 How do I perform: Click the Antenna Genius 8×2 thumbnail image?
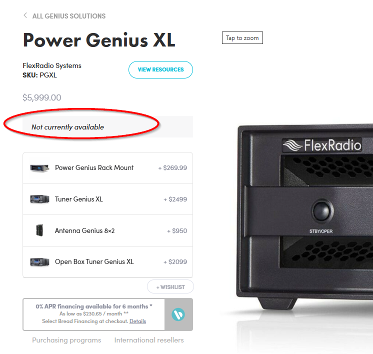pyautogui.click(x=39, y=230)
